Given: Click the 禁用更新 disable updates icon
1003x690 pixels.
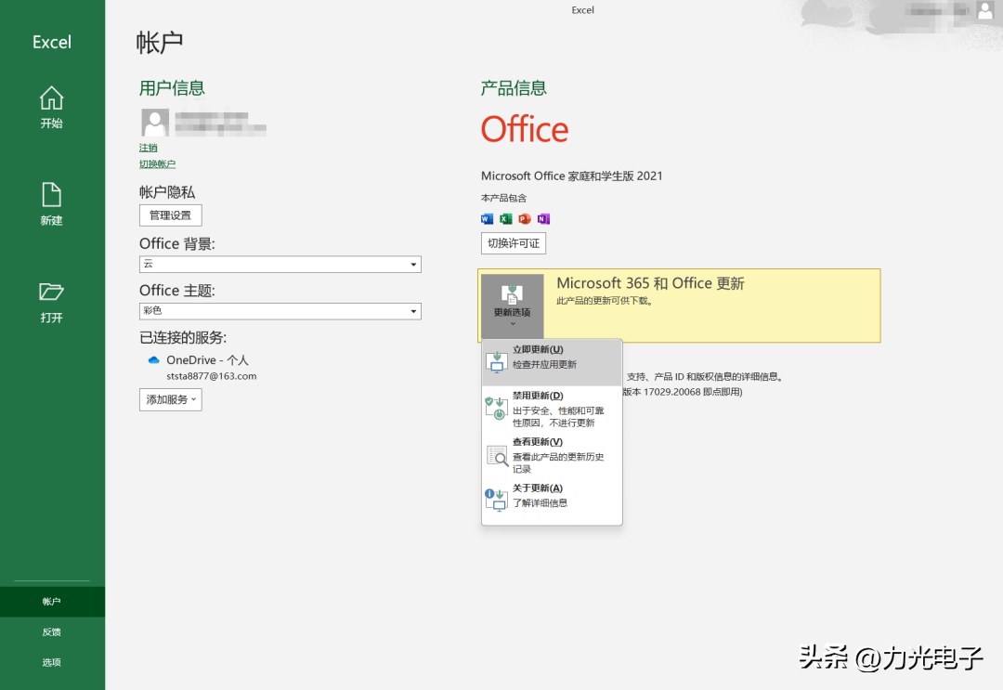Looking at the screenshot, I should click(496, 408).
